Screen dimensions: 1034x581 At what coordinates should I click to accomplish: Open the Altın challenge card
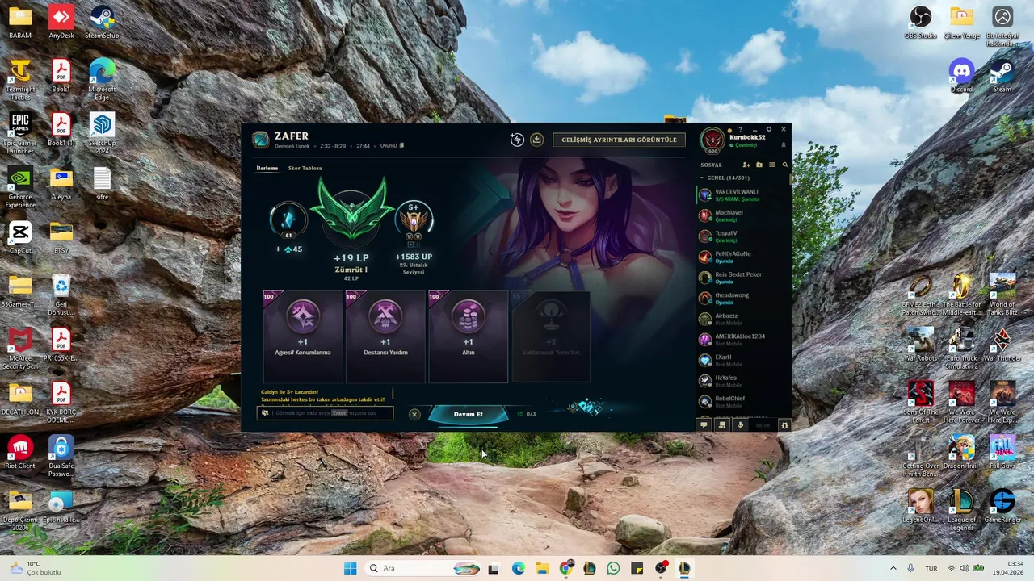click(468, 336)
